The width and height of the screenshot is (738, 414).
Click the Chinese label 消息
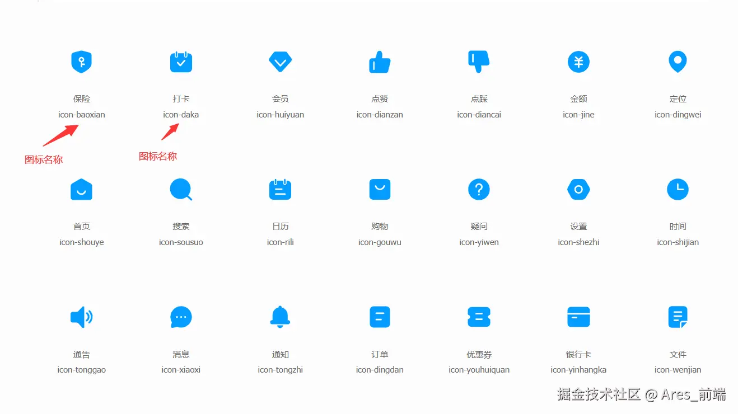tap(181, 355)
